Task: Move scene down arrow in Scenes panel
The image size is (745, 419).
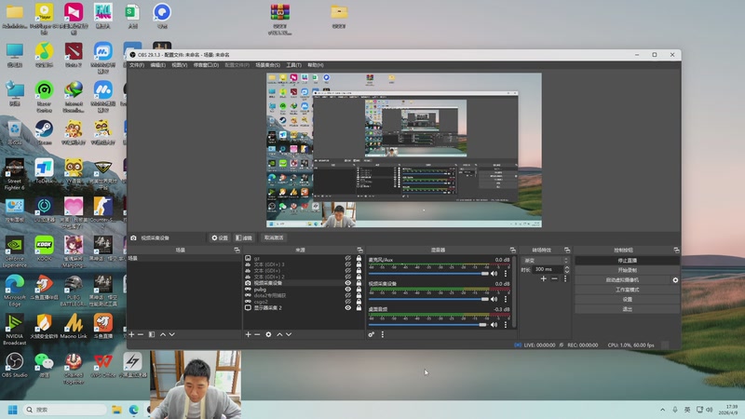Action: 172,334
